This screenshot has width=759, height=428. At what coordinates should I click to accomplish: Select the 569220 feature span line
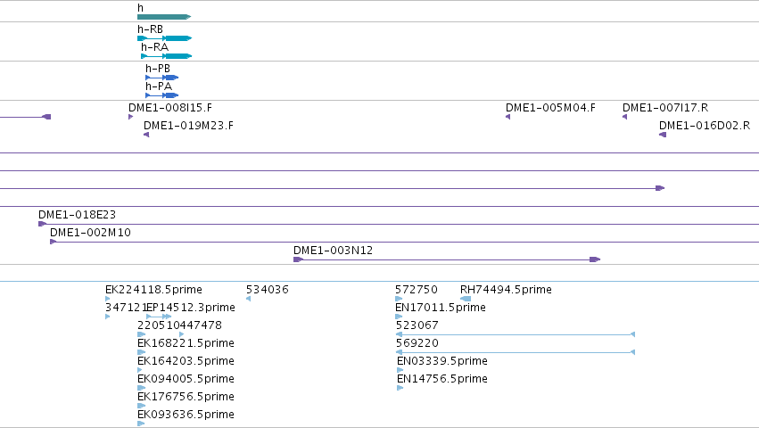[x=515, y=352]
